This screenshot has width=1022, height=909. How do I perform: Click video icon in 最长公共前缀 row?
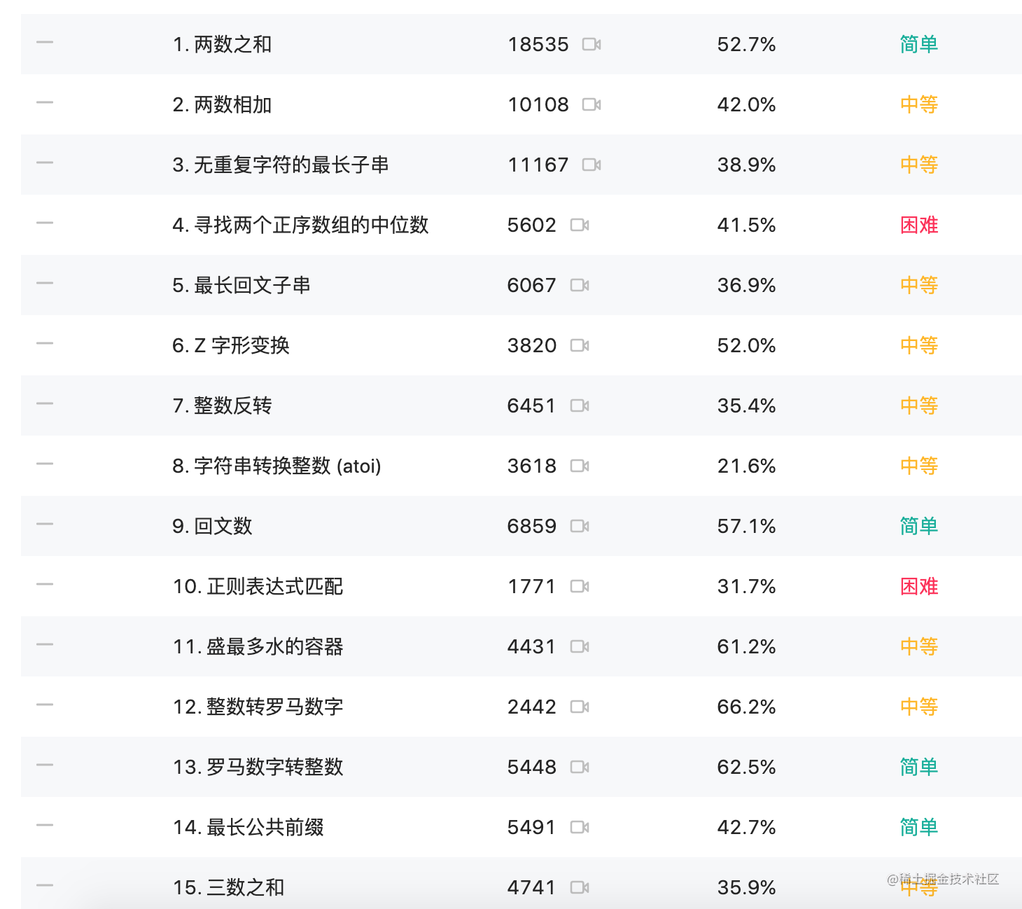(580, 827)
